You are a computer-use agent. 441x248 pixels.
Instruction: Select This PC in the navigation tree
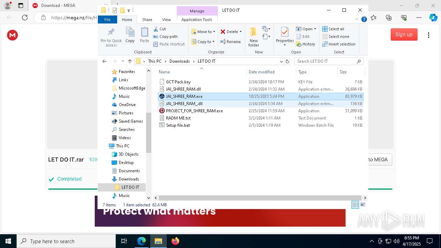(119, 146)
